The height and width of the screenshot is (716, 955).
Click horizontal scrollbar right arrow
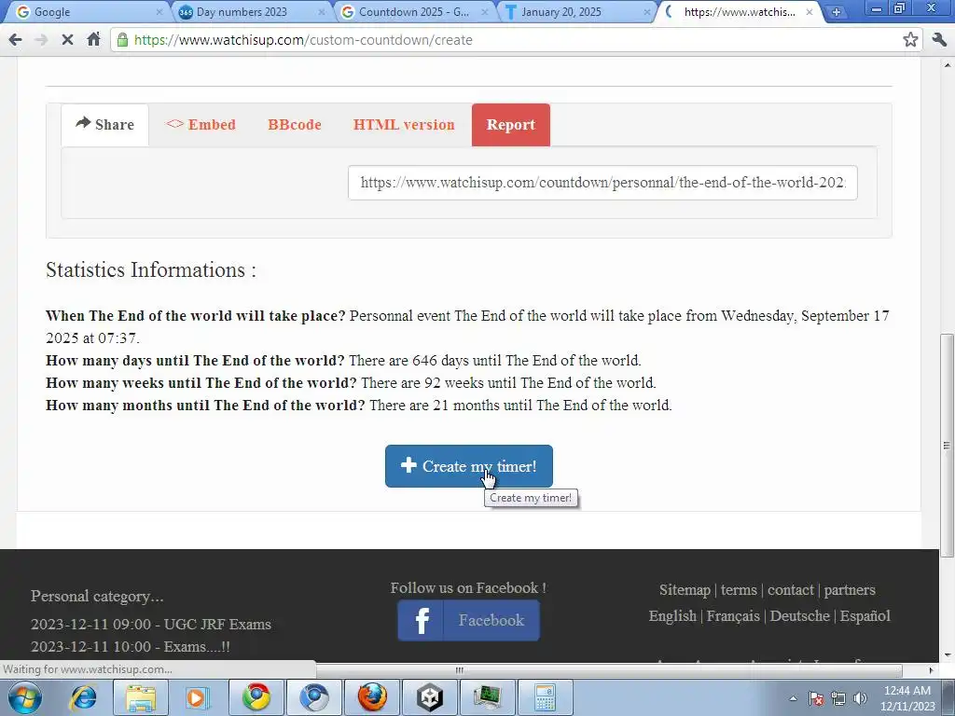[x=931, y=670]
